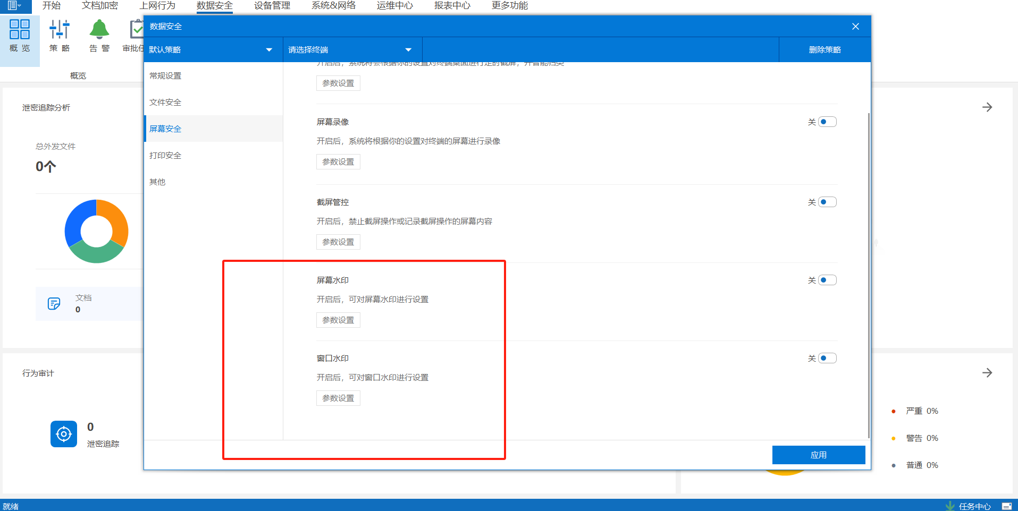
Task: Click the arrow beside 行为审计 panel
Action: 987,373
